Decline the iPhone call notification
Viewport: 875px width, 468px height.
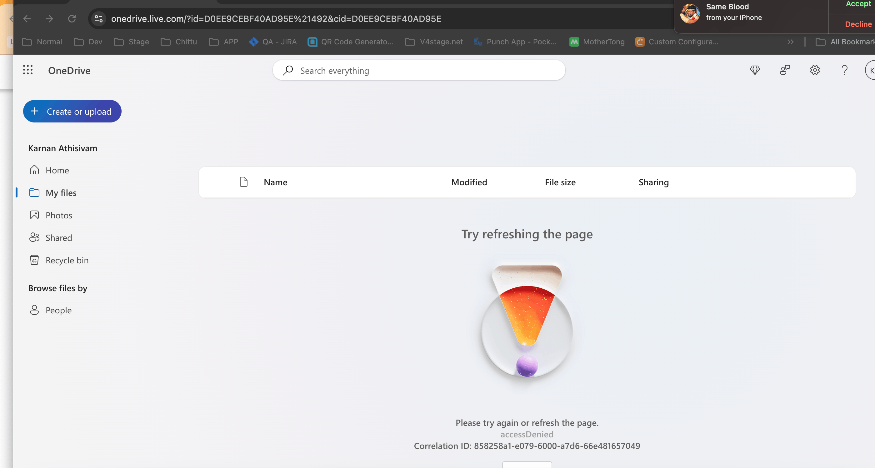click(x=858, y=24)
